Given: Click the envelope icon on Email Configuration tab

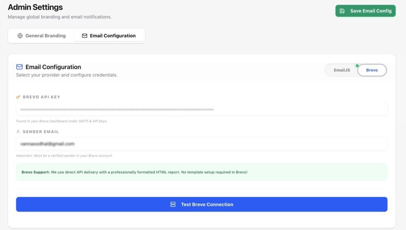Looking at the screenshot, I should pos(84,35).
